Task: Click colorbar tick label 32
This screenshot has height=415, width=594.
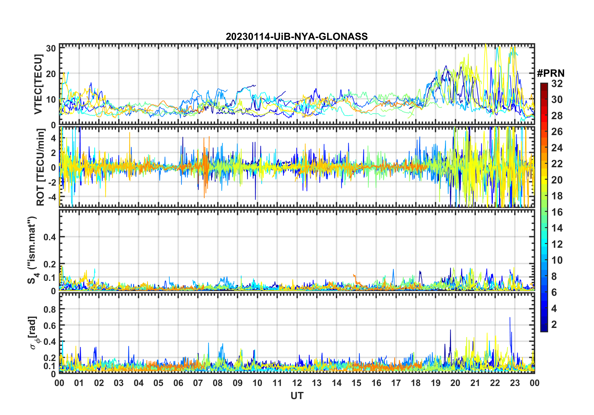Action: (x=557, y=84)
